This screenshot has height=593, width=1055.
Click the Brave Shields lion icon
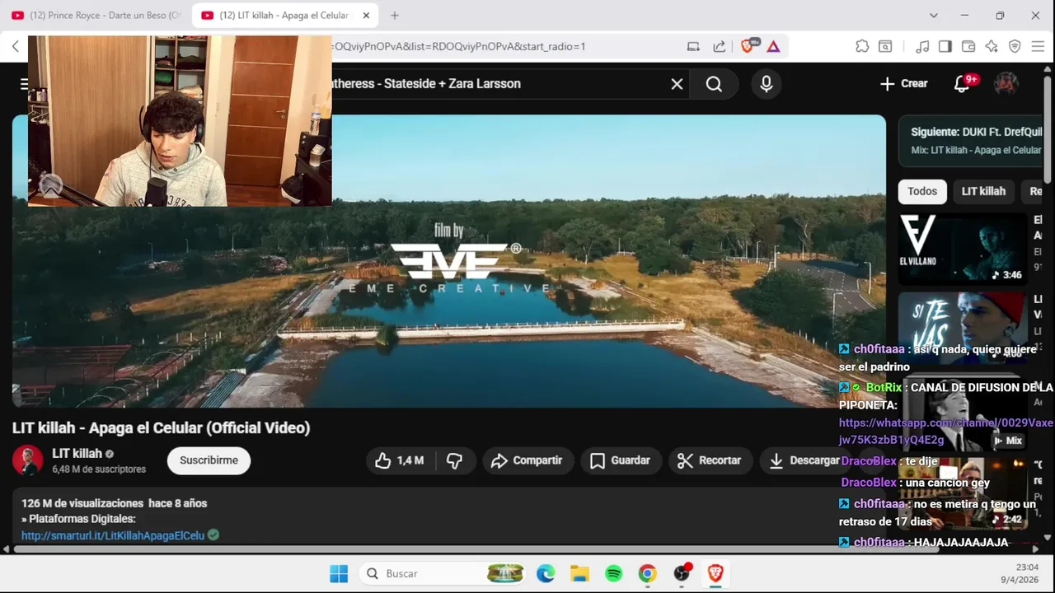coord(748,46)
